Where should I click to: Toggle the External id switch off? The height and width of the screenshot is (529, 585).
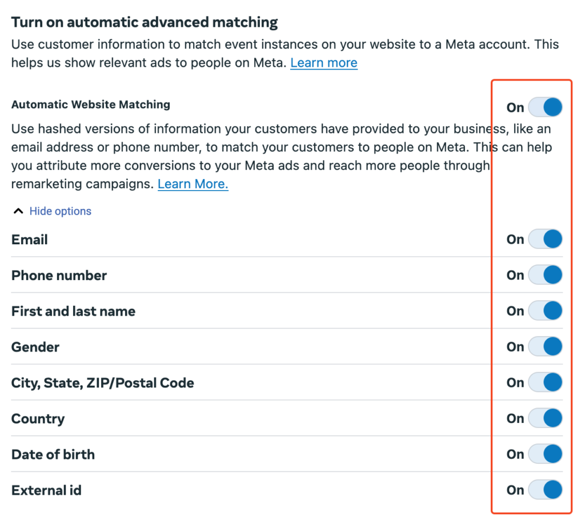coord(545,490)
